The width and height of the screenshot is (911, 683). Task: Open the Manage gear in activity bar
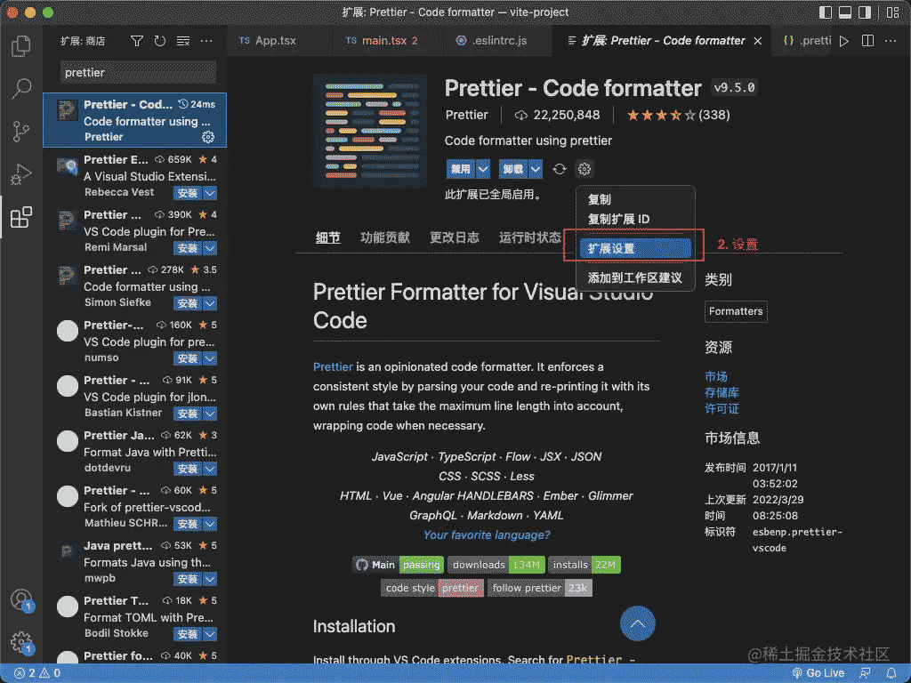21,642
